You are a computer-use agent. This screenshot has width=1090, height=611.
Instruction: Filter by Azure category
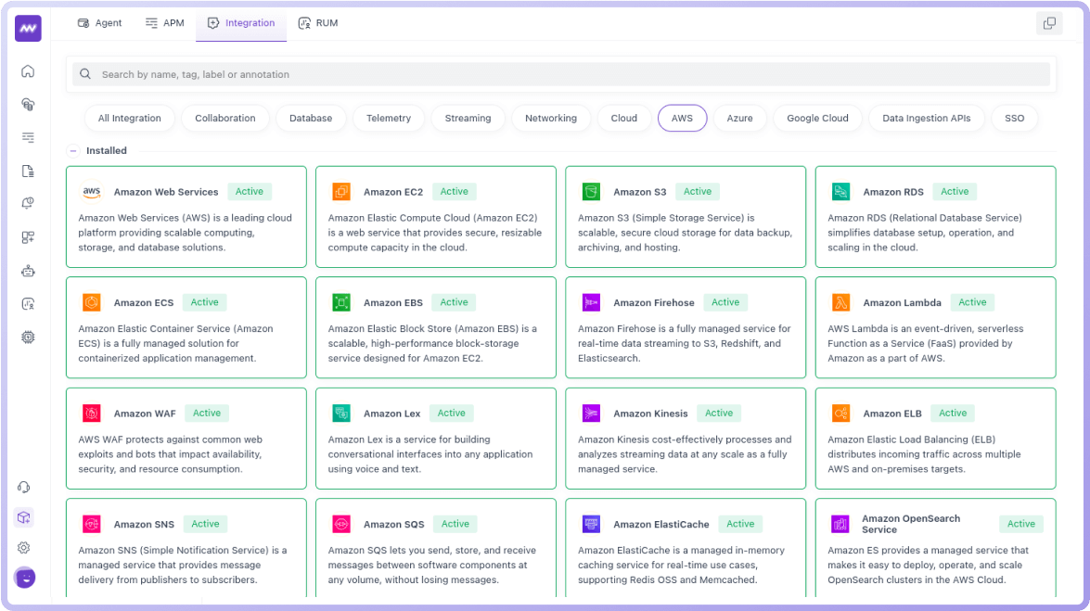point(739,118)
